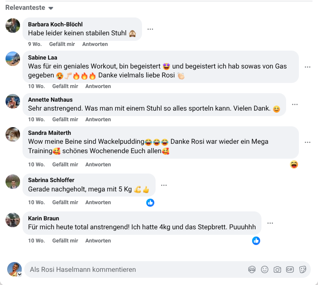
Task: Like Barbara Koch-Blöchl's comment via Gefällt mir
Action: point(62,44)
